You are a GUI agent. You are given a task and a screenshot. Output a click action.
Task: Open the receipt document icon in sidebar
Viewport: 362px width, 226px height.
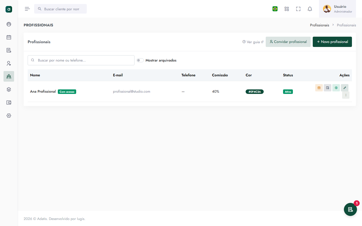tap(9, 50)
